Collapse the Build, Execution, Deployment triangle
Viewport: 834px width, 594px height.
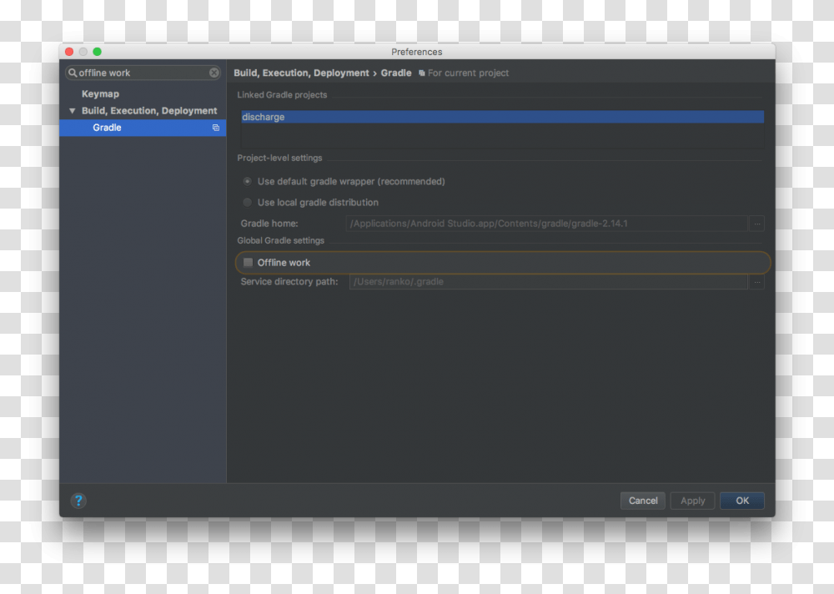click(x=73, y=111)
